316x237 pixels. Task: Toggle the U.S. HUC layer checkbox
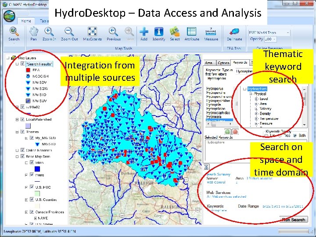(32, 187)
